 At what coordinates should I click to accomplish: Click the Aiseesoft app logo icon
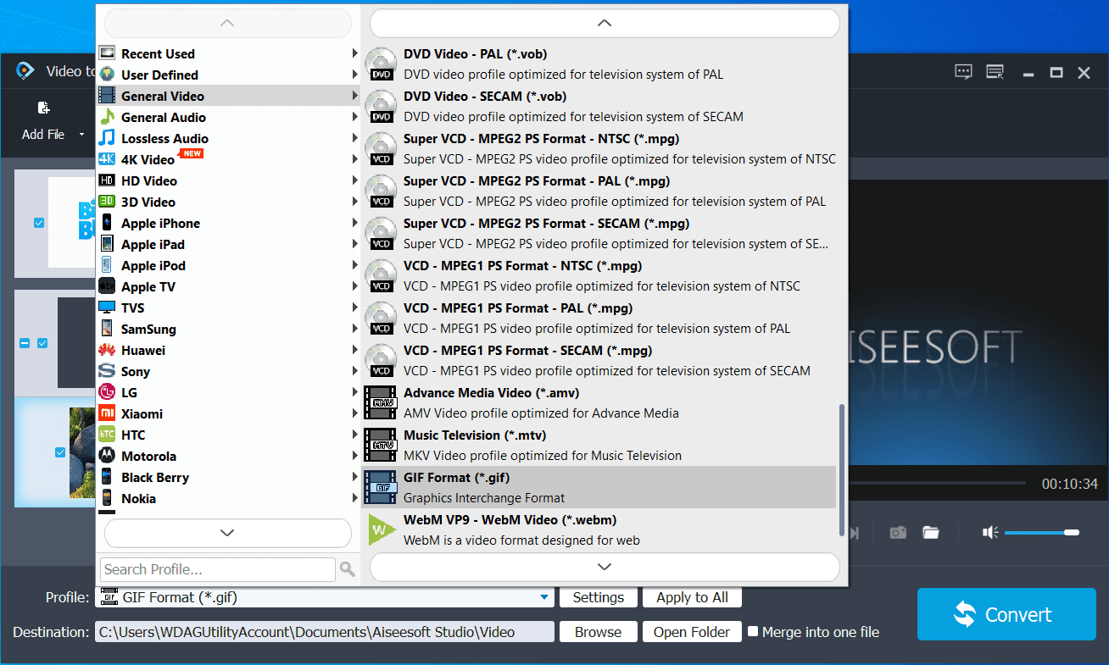click(x=25, y=70)
